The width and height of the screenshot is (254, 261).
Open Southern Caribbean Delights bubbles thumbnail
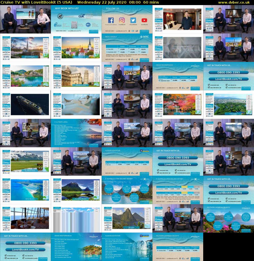click(229, 218)
